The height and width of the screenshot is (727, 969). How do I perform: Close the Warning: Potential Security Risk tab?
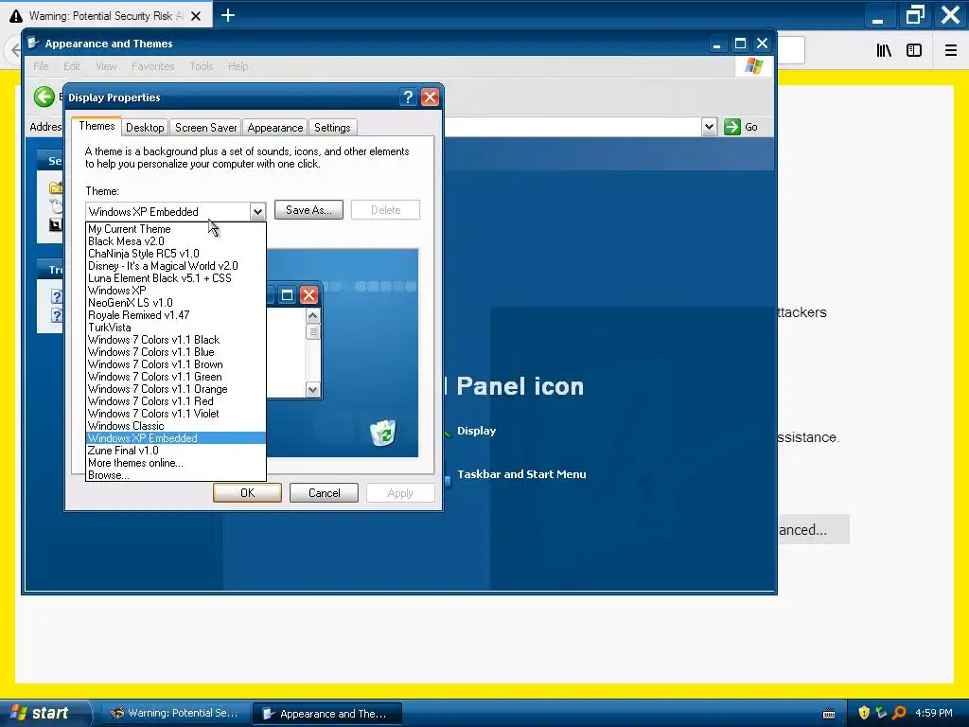point(196,16)
